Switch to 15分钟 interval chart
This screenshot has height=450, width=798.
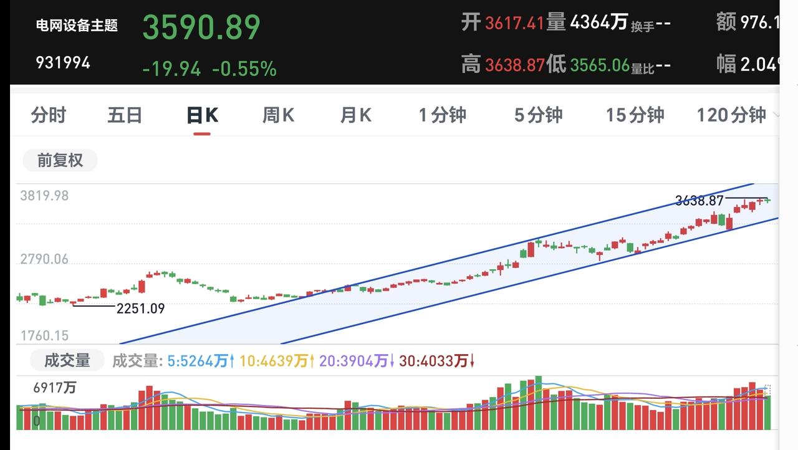[x=635, y=115]
